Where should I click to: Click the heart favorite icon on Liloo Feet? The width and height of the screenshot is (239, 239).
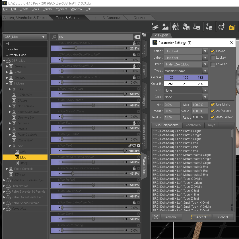[134, 146]
